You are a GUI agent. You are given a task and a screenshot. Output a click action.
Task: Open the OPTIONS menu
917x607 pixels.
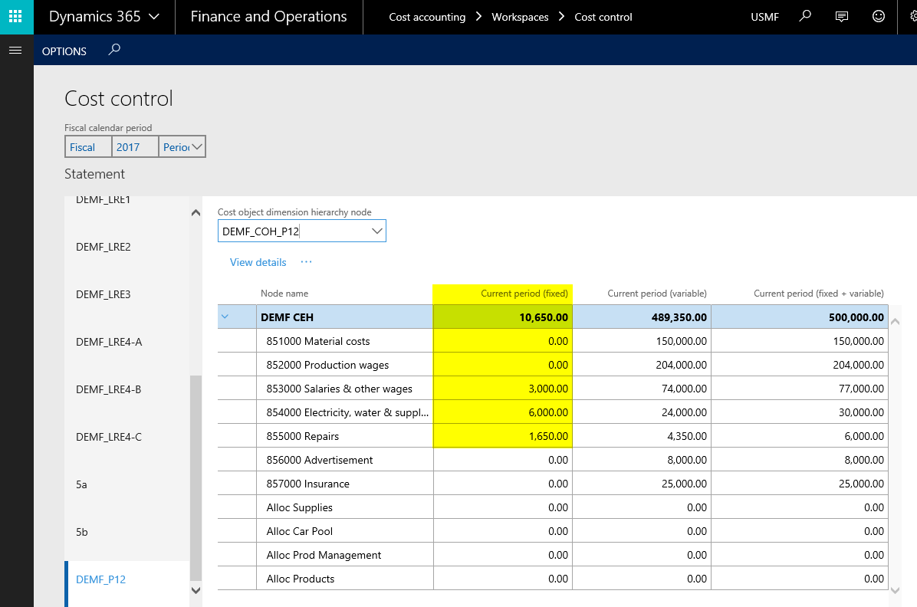point(64,51)
